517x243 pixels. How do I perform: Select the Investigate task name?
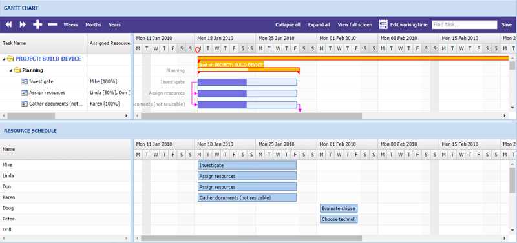41,81
